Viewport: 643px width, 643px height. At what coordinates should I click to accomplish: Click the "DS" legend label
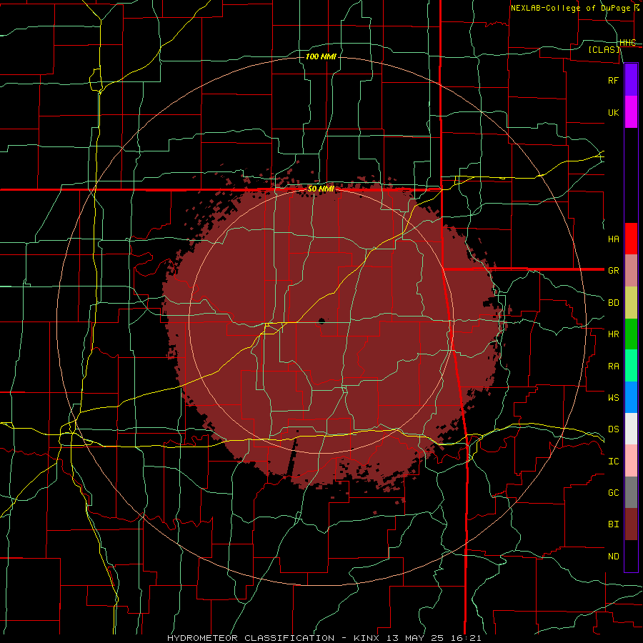614,429
